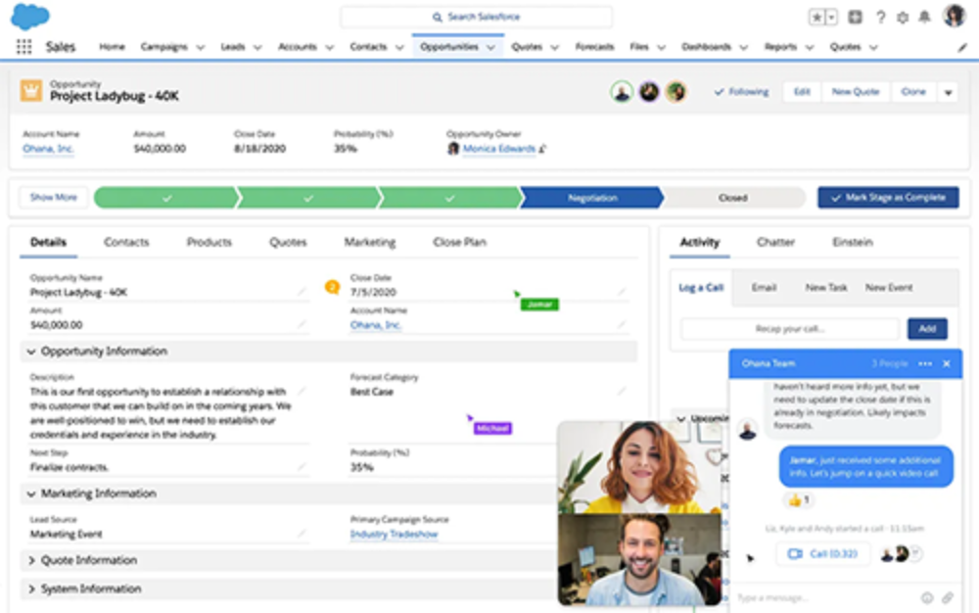Toggle the Following button
Viewport: 979px width, 613px height.
(741, 92)
